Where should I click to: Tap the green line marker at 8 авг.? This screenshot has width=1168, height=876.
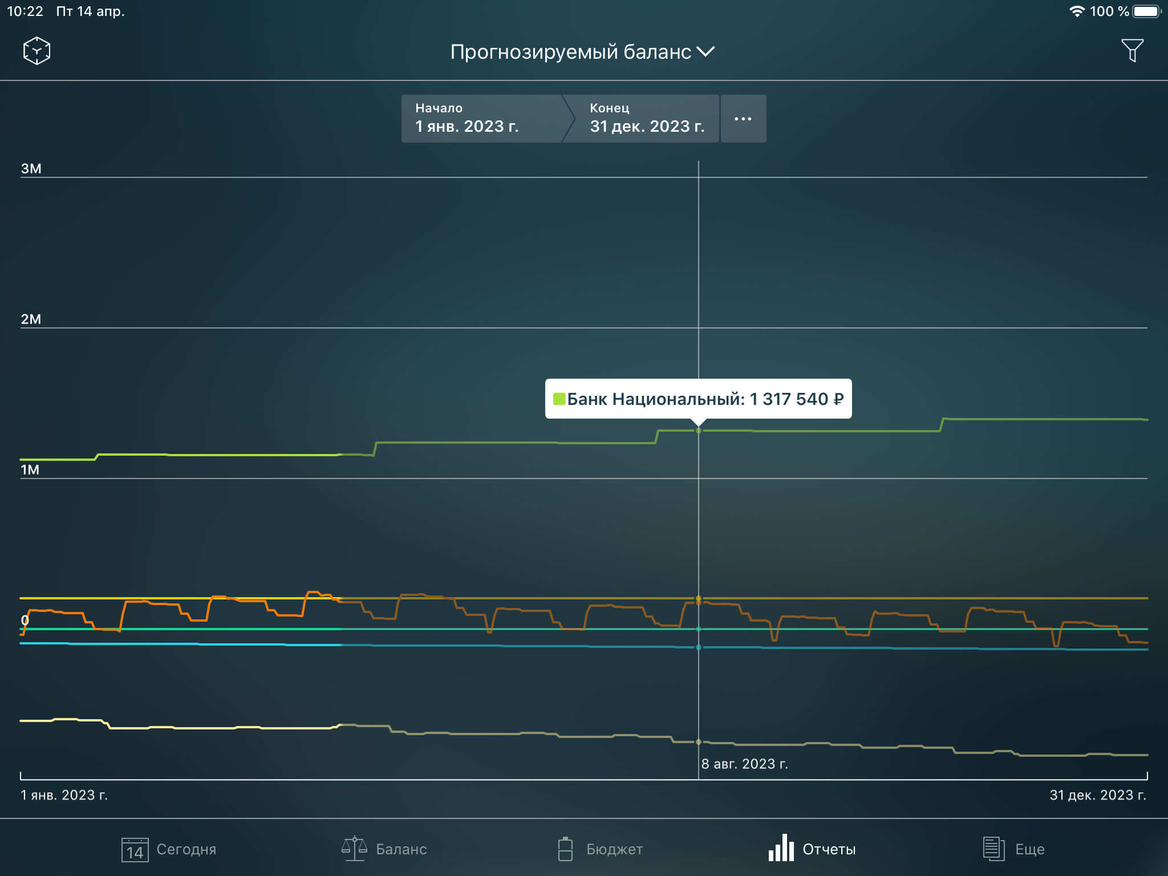coord(698,431)
